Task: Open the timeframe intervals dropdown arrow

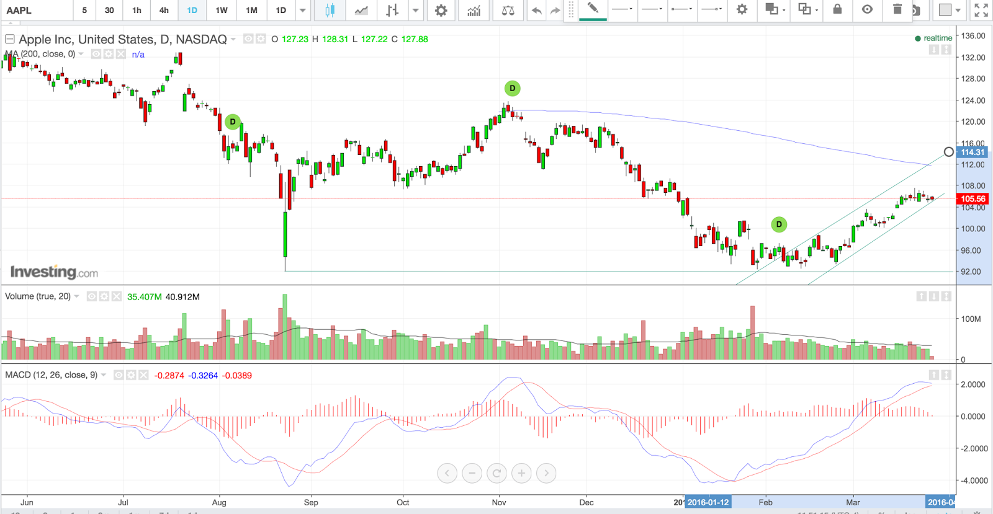Action: pyautogui.click(x=302, y=10)
